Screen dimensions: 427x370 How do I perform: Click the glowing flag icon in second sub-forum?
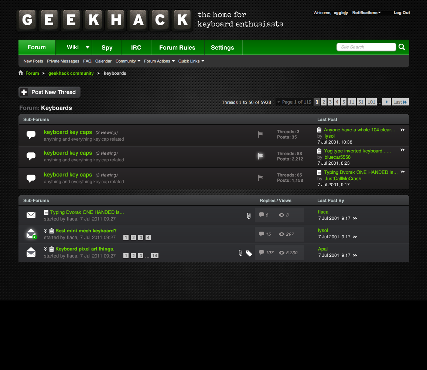pos(260,156)
